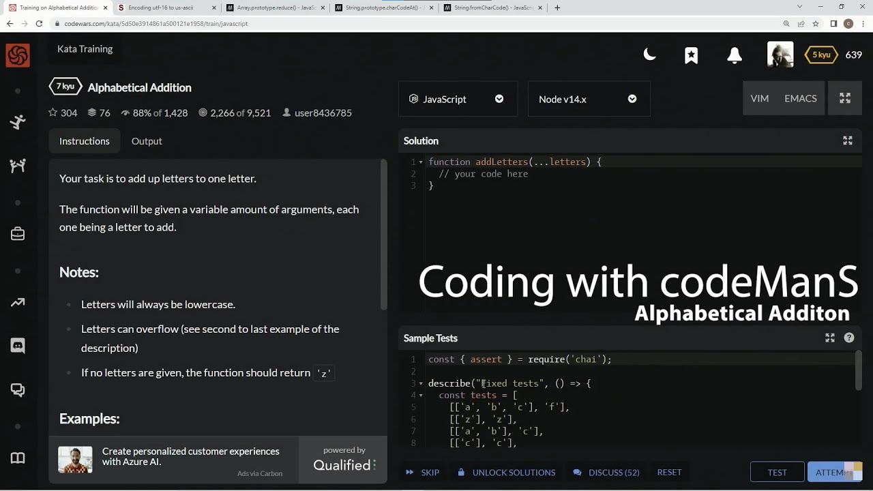Run the TEST button
The width and height of the screenshot is (873, 491).
777,472
